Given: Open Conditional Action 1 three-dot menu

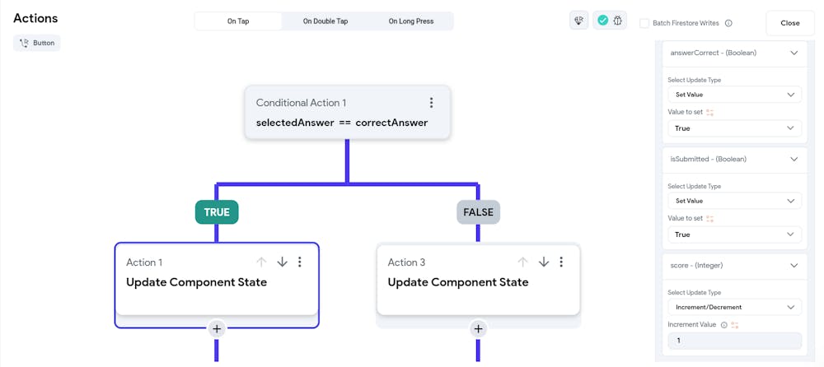Looking at the screenshot, I should click(431, 103).
